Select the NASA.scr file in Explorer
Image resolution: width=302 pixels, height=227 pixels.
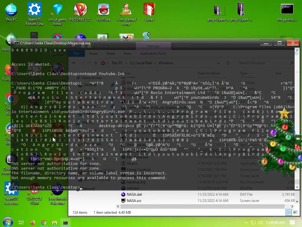[x=134, y=201]
